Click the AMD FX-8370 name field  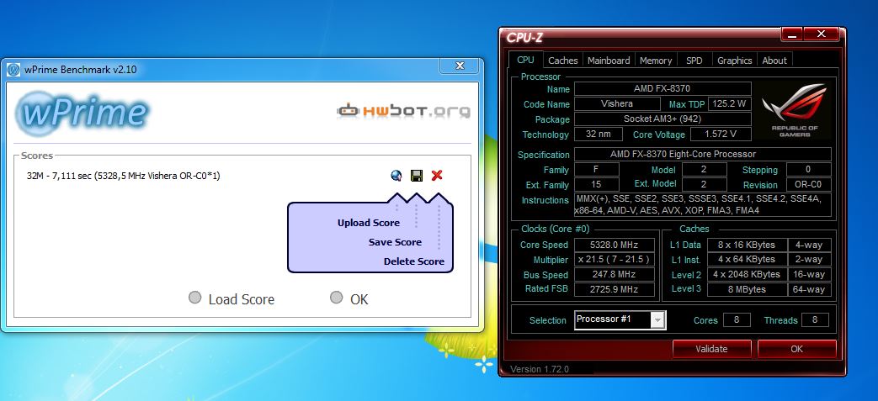[662, 89]
